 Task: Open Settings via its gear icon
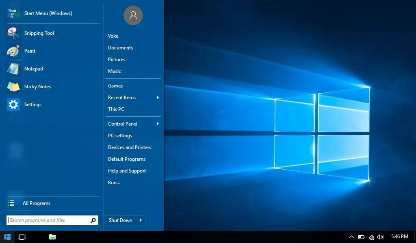pos(13,104)
